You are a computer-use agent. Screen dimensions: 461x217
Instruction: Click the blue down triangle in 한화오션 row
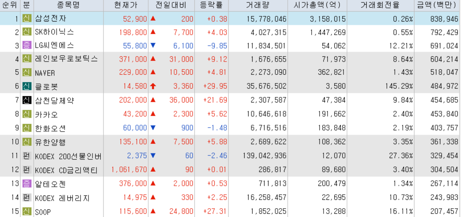point(153,127)
